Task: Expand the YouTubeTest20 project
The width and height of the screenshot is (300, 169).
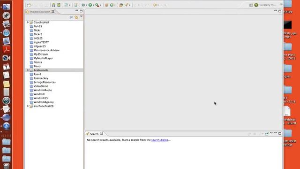Action: click(28, 106)
